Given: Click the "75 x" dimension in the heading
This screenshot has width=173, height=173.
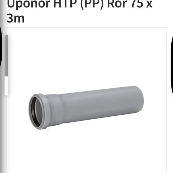Looking at the screenshot, I should coord(141,4).
